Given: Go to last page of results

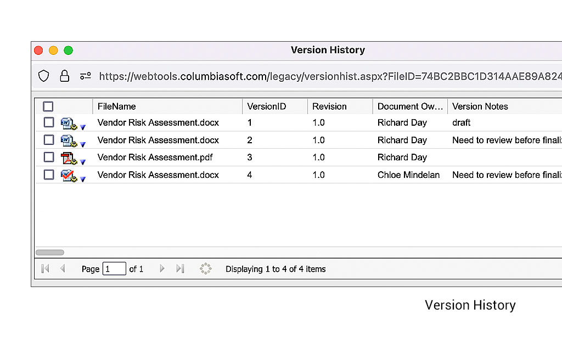Looking at the screenshot, I should [180, 268].
